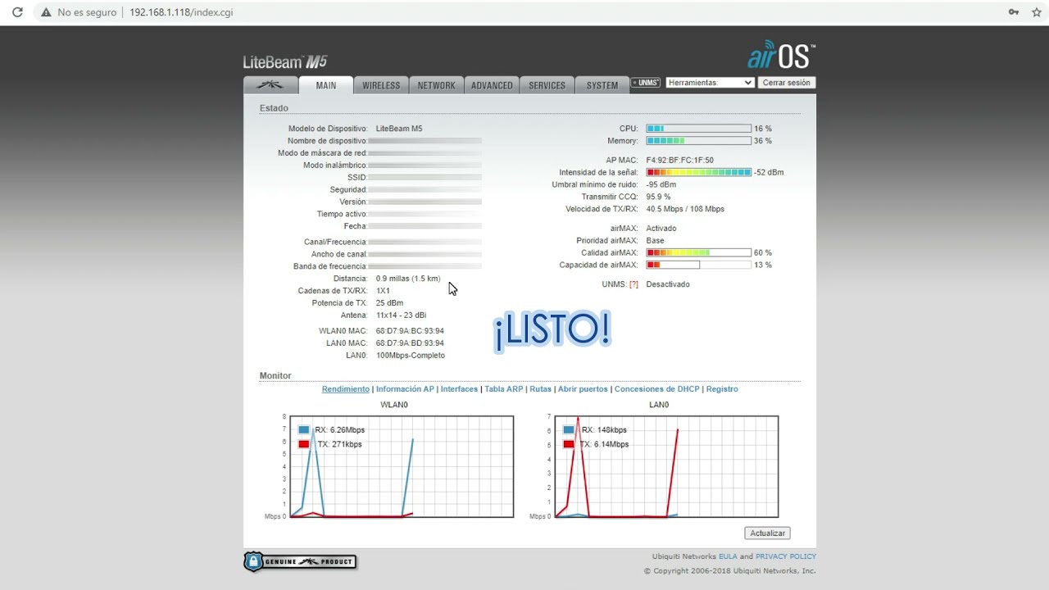Open the Rutas link
This screenshot has width=1049, height=590.
(540, 389)
